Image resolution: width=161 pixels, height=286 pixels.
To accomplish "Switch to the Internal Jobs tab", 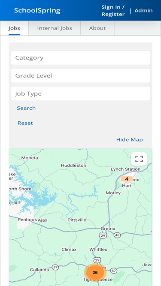I will (x=55, y=28).
